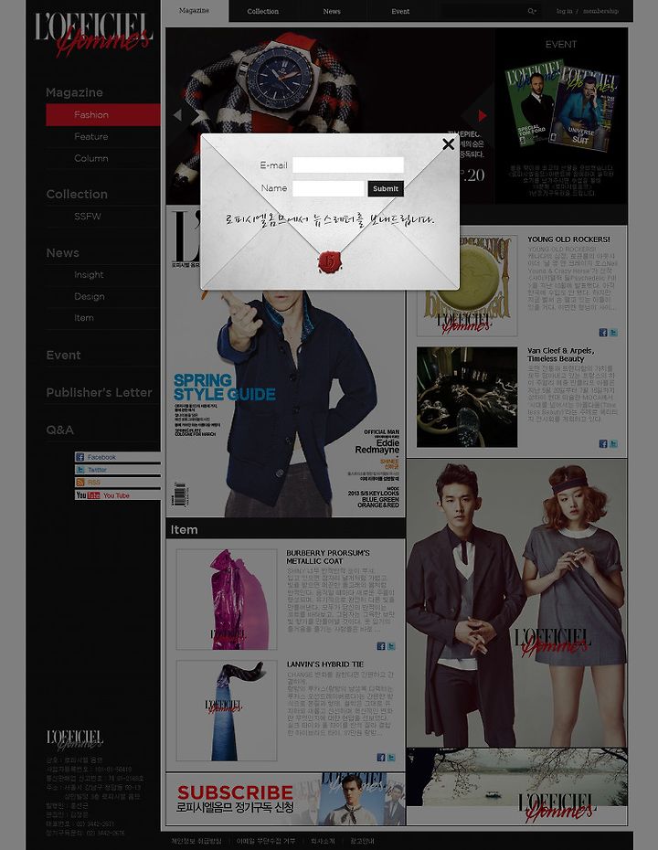This screenshot has width=658, height=850.
Task: Go to previous banner slide arrow
Action: (177, 115)
